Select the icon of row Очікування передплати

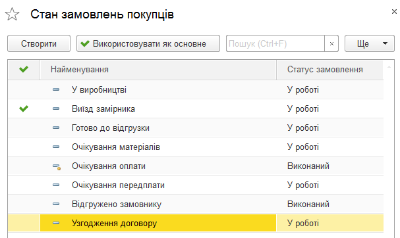(x=56, y=185)
